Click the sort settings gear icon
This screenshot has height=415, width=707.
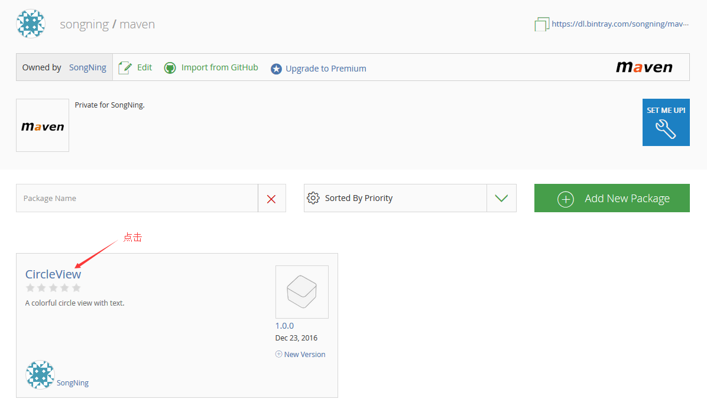(314, 198)
